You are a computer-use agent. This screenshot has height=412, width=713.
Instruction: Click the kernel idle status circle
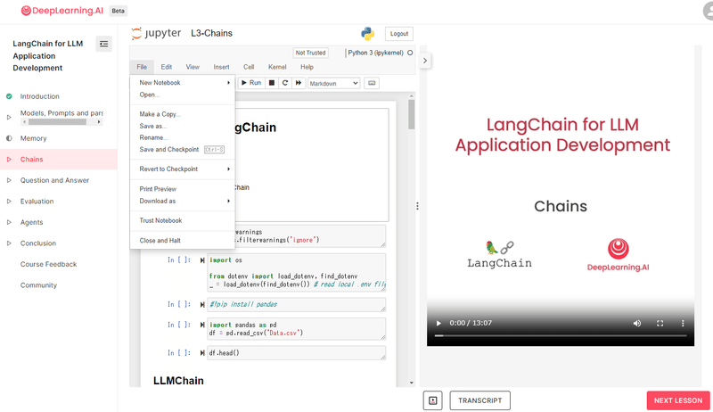410,53
